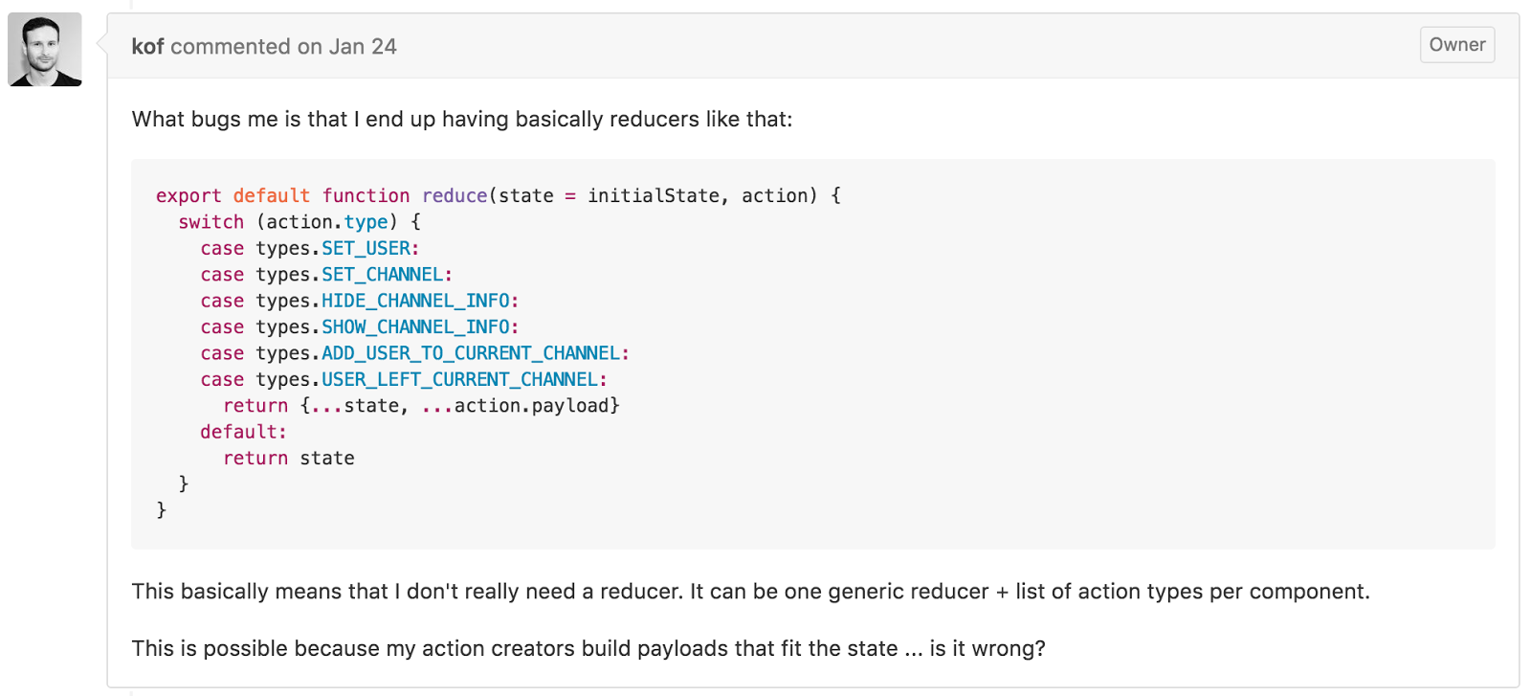Select the 'return {...state, ...action.payload}' line
1531x696 pixels.
pyautogui.click(x=421, y=405)
